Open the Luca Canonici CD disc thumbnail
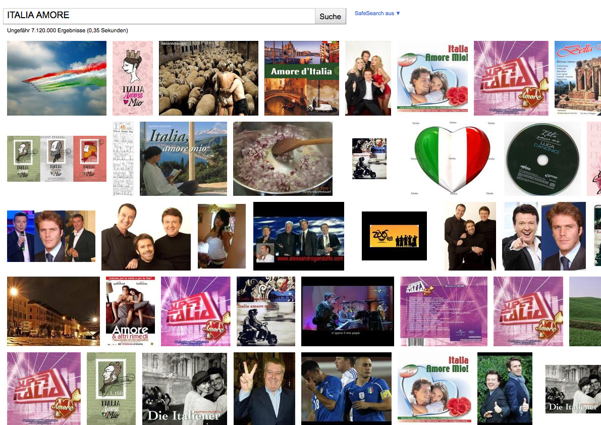The width and height of the screenshot is (601, 425). 541,158
